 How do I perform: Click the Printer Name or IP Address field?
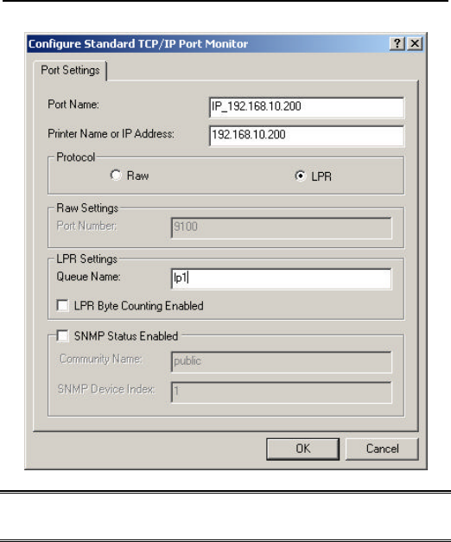(x=307, y=136)
